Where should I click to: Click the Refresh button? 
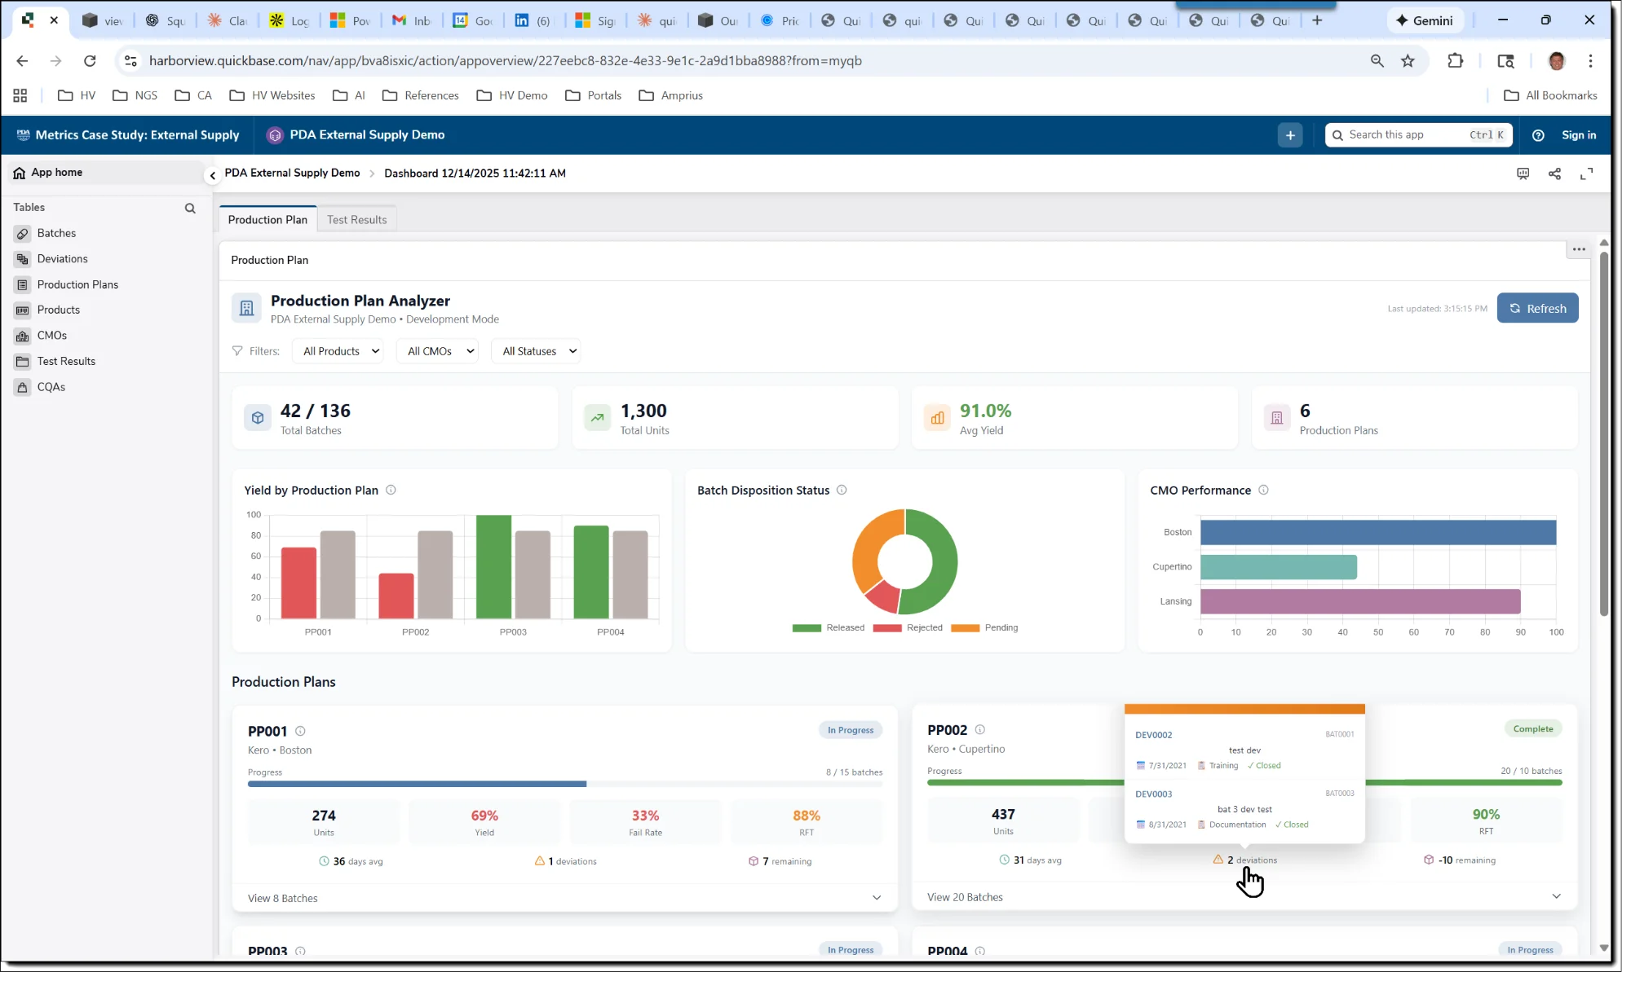pos(1538,308)
